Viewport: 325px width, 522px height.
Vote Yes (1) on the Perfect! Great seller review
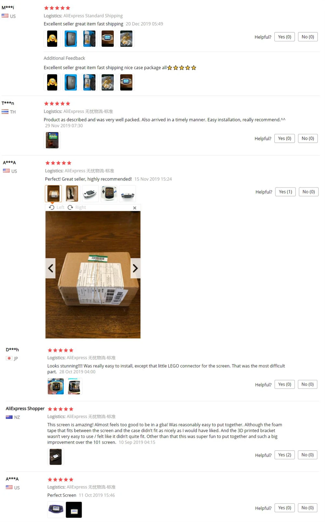click(x=285, y=192)
